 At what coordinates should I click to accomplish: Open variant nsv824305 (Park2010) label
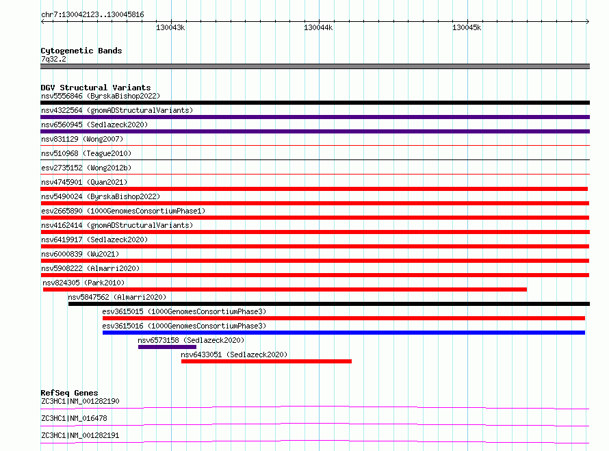tap(83, 283)
